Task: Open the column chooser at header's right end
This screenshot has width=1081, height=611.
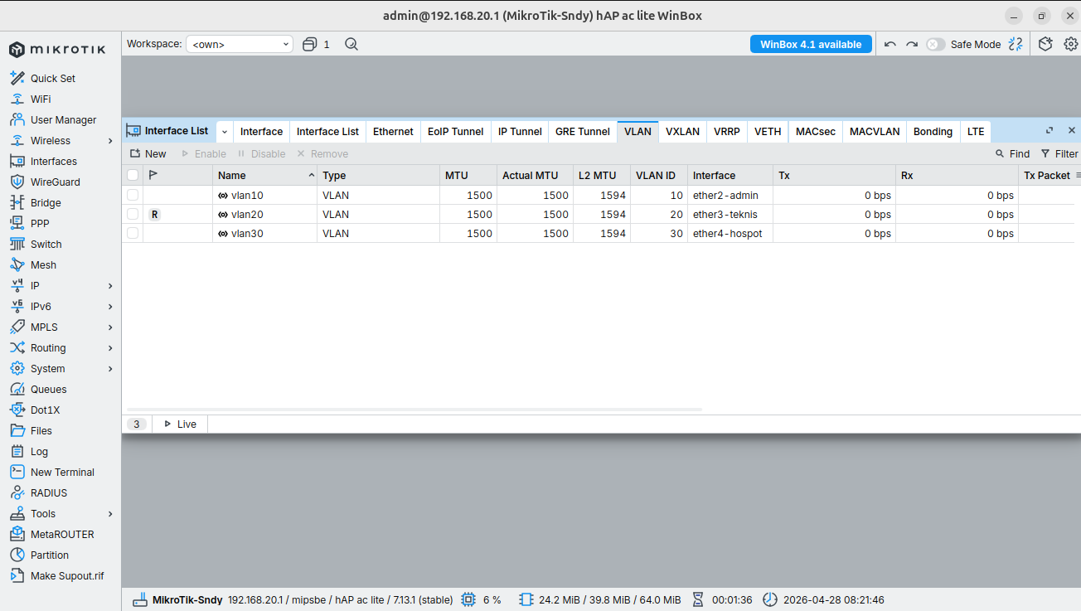Action: (x=1078, y=175)
